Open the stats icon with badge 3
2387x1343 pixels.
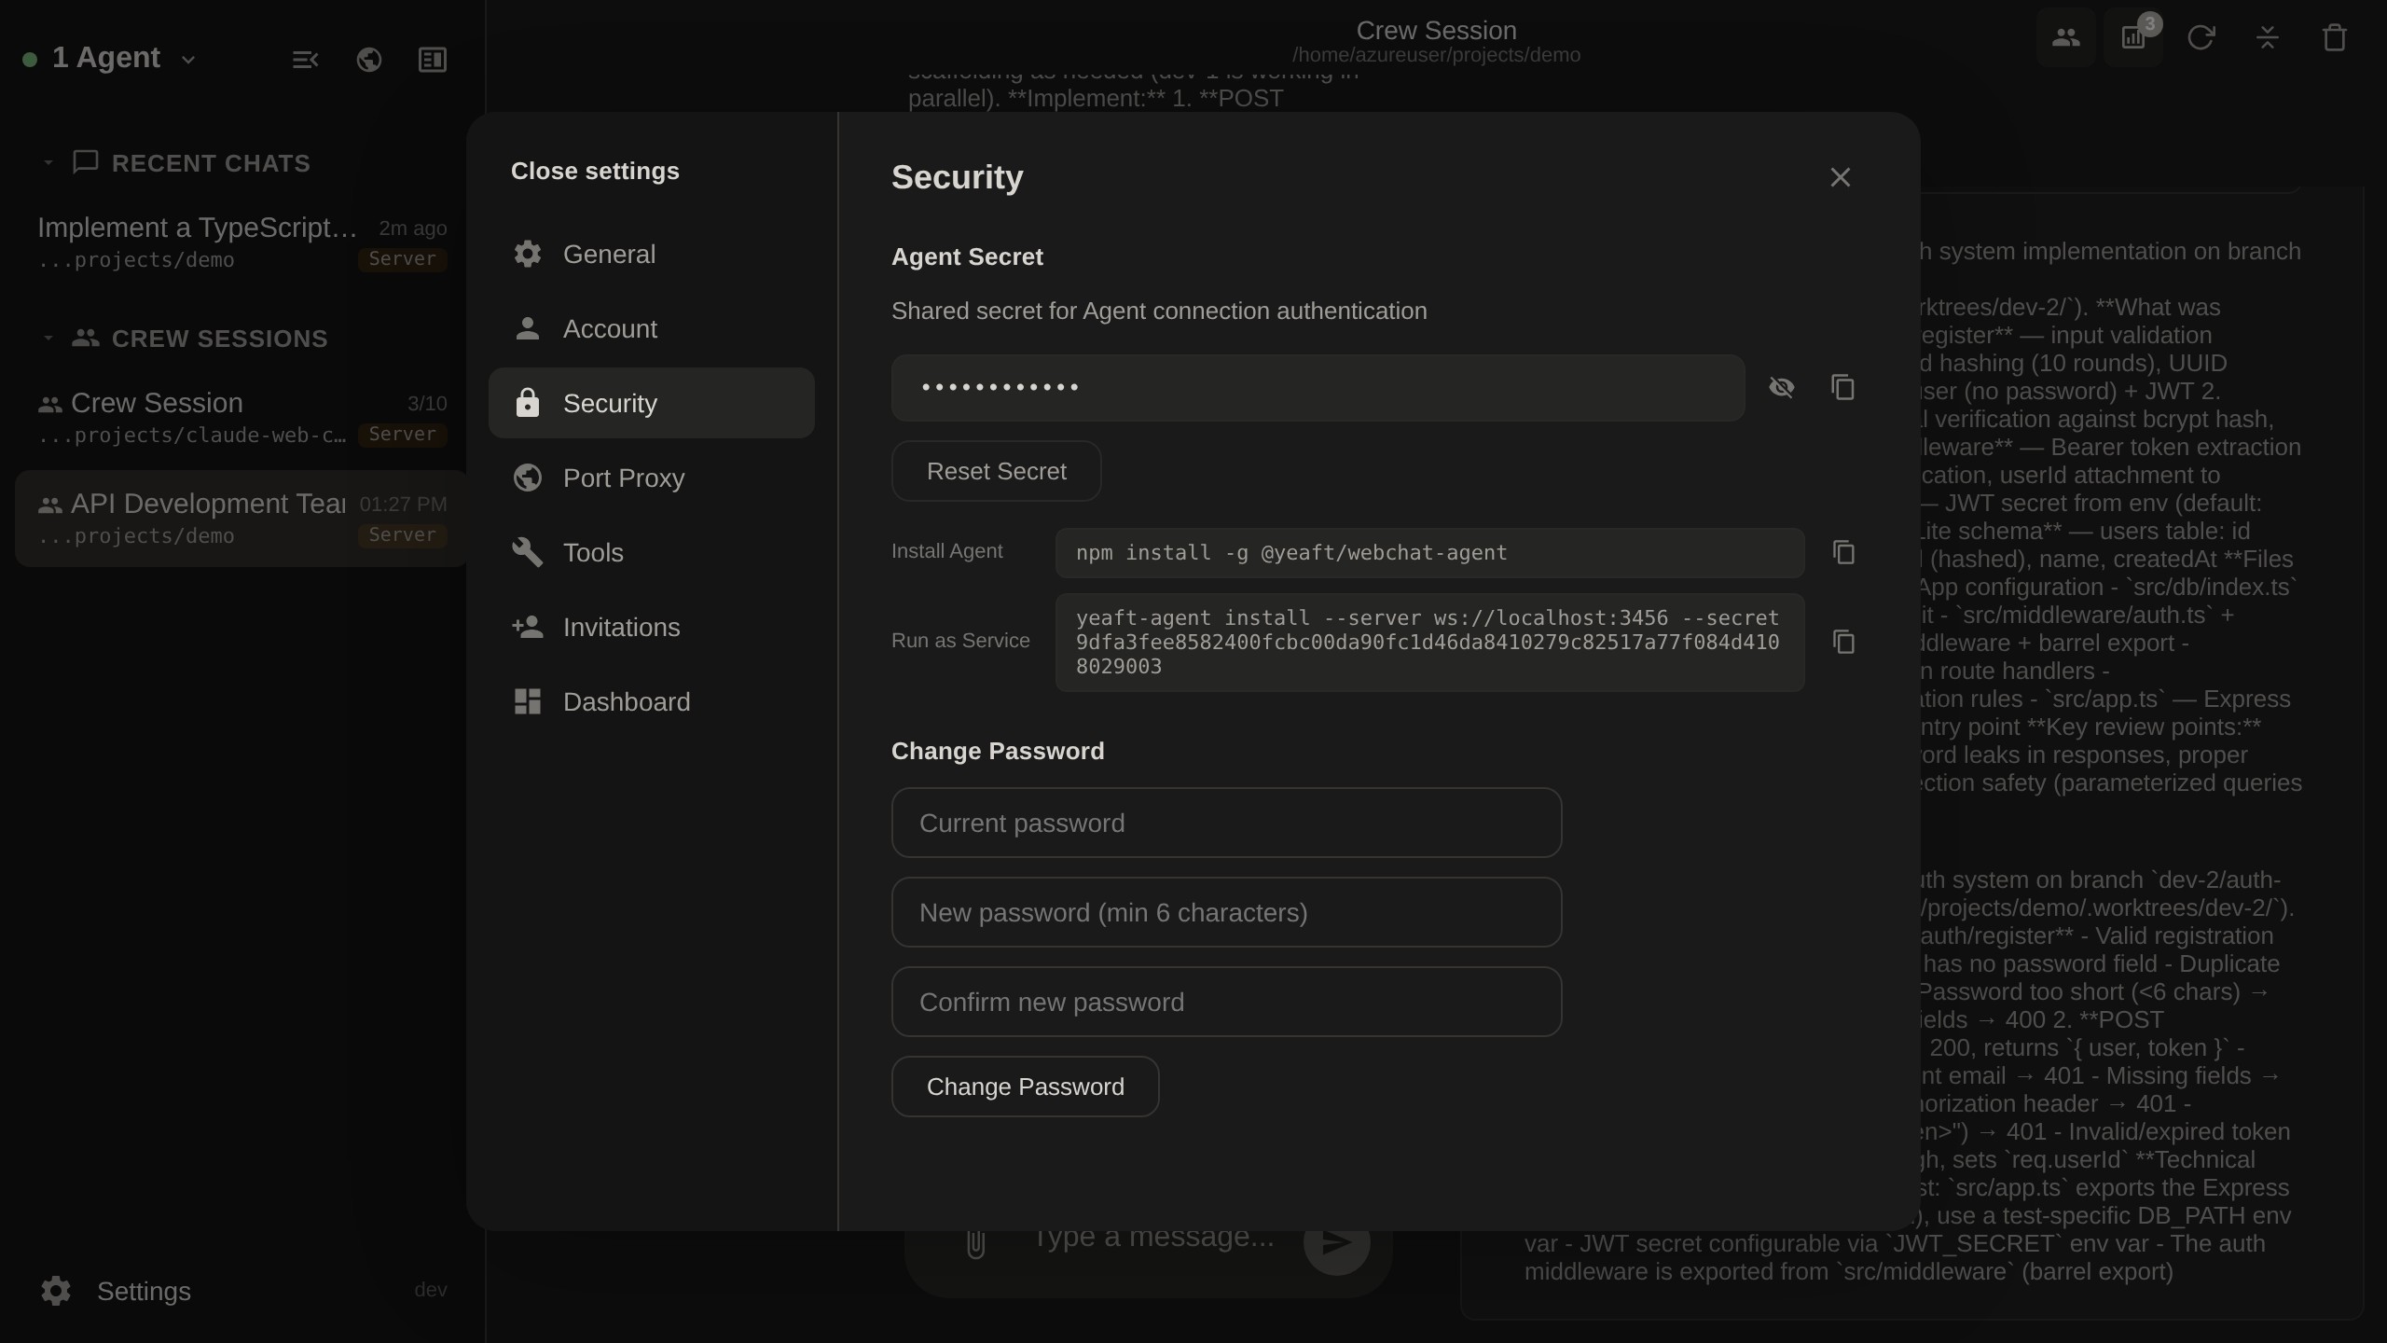coord(2133,37)
